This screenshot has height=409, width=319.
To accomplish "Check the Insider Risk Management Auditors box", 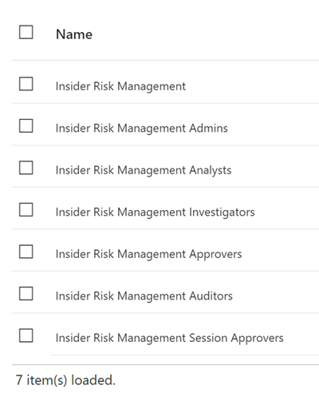I will click(26, 293).
